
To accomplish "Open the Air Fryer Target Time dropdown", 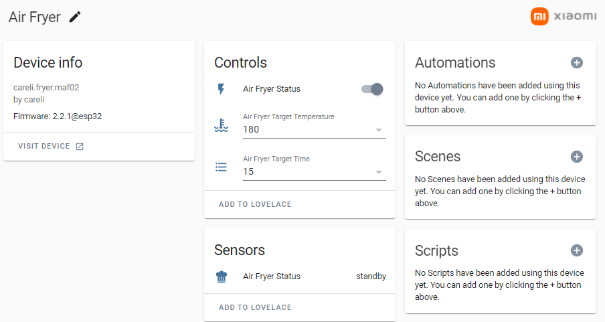I will 308,172.
